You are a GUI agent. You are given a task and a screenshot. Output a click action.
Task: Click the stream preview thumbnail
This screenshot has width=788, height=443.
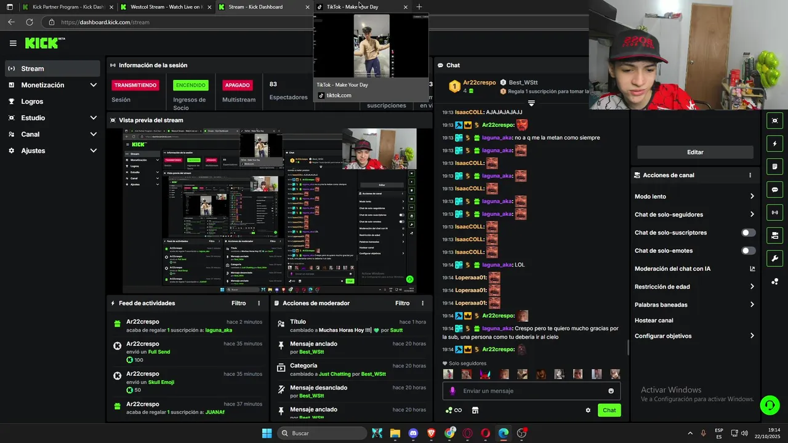(269, 210)
